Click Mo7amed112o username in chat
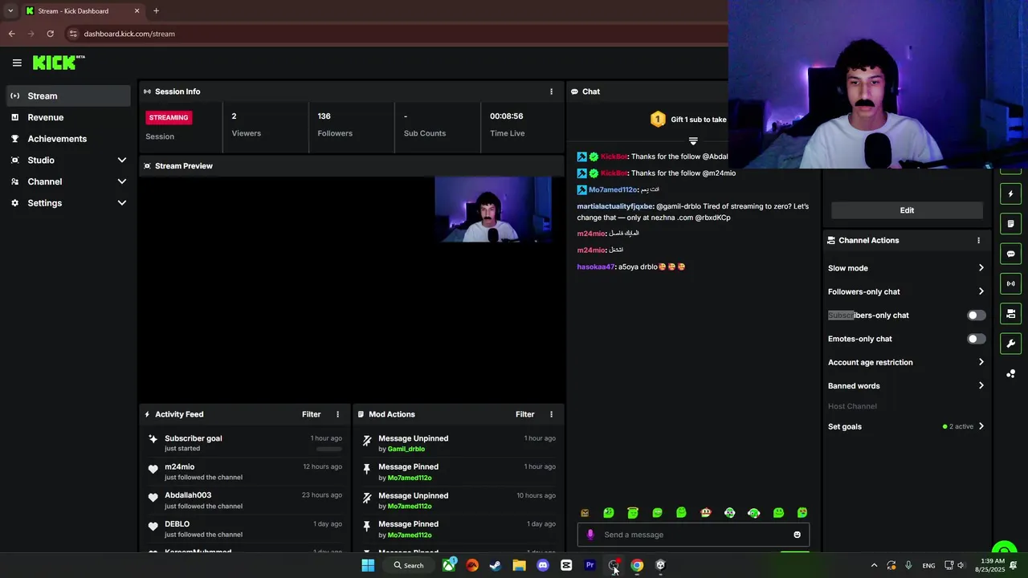This screenshot has width=1028, height=578. [x=613, y=189]
